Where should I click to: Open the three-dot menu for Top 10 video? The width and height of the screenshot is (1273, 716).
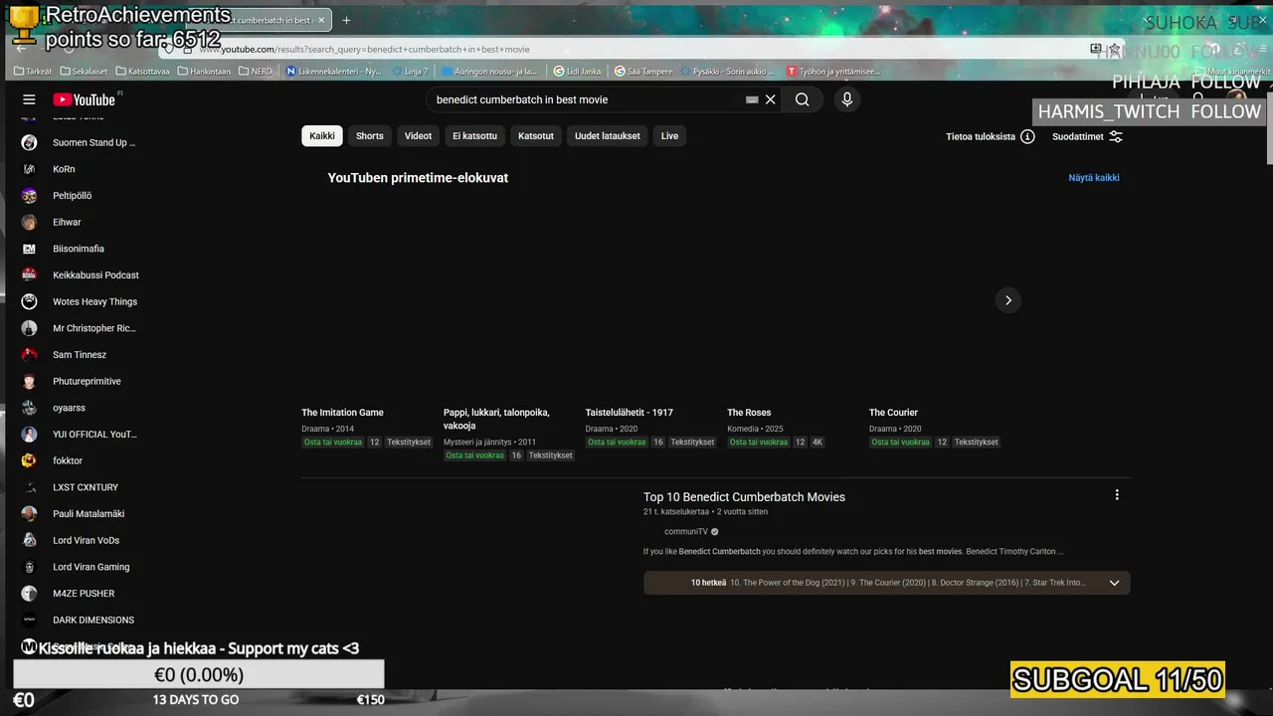click(x=1117, y=495)
